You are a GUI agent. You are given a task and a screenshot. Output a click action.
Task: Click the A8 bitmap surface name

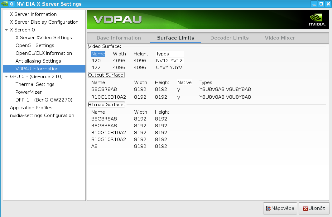pyautogui.click(x=94, y=146)
